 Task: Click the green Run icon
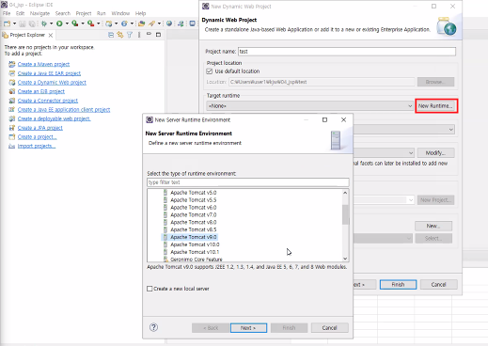[59, 24]
